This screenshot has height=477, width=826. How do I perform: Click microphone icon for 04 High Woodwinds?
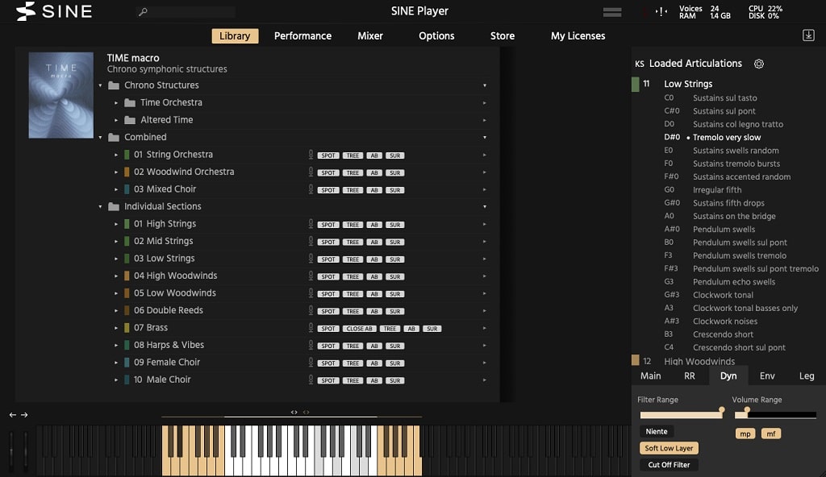[311, 276]
